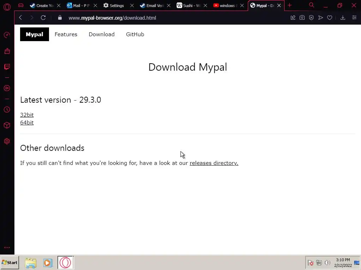Open network icon in system tray
Screen dimensions: 361x270
coord(319,262)
